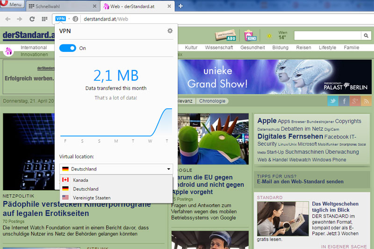Screen dimensions: 374x249
Task: Close the derStandard.at tab
Action: coord(169,6)
